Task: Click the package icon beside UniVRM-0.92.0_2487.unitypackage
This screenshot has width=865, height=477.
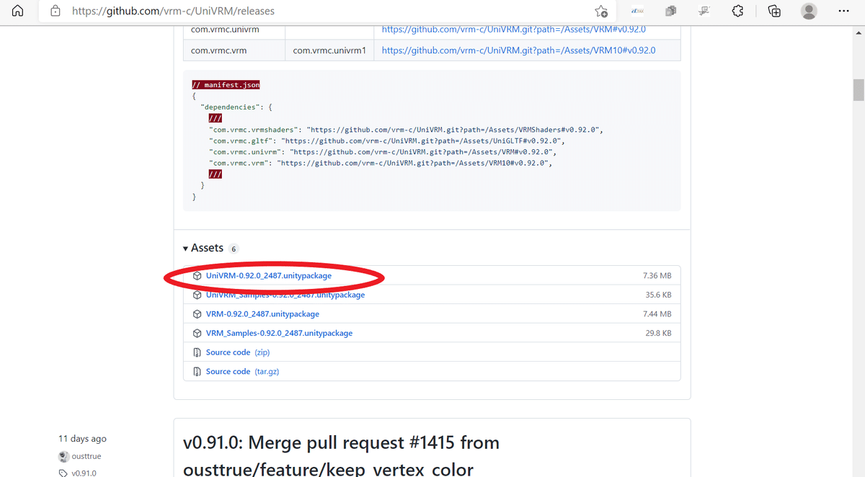Action: pos(198,276)
